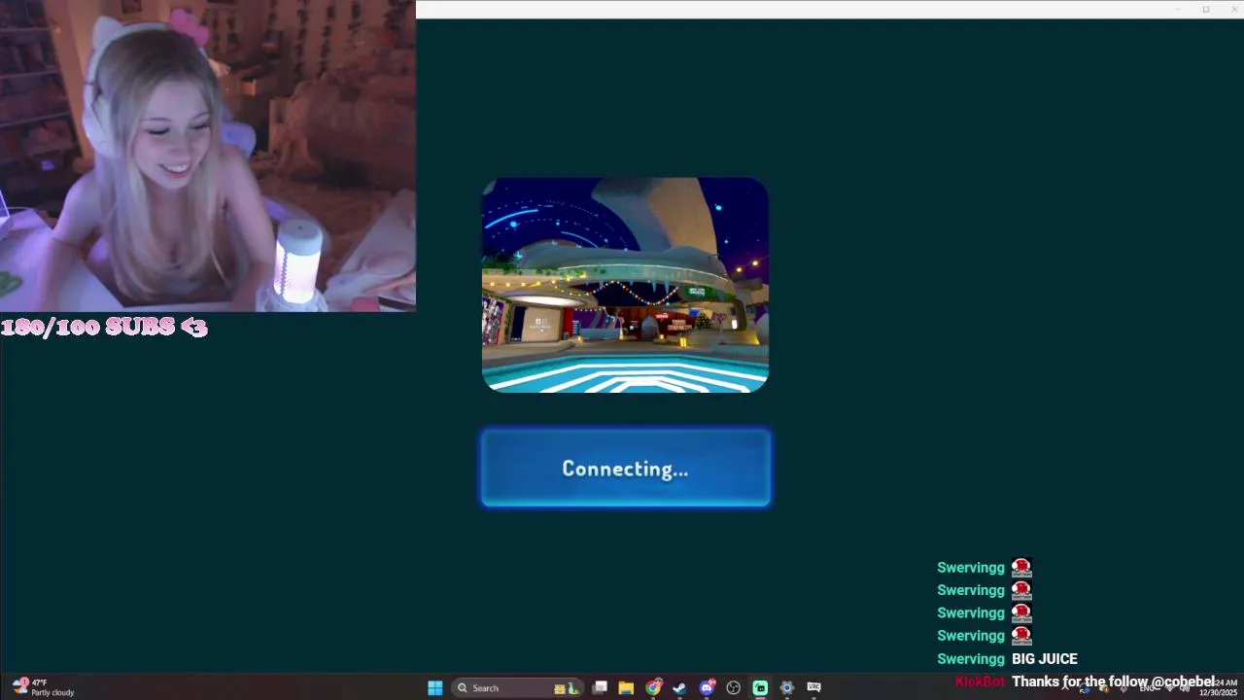Open the OBS Studio taskbar icon
The image size is (1244, 700).
[734, 688]
